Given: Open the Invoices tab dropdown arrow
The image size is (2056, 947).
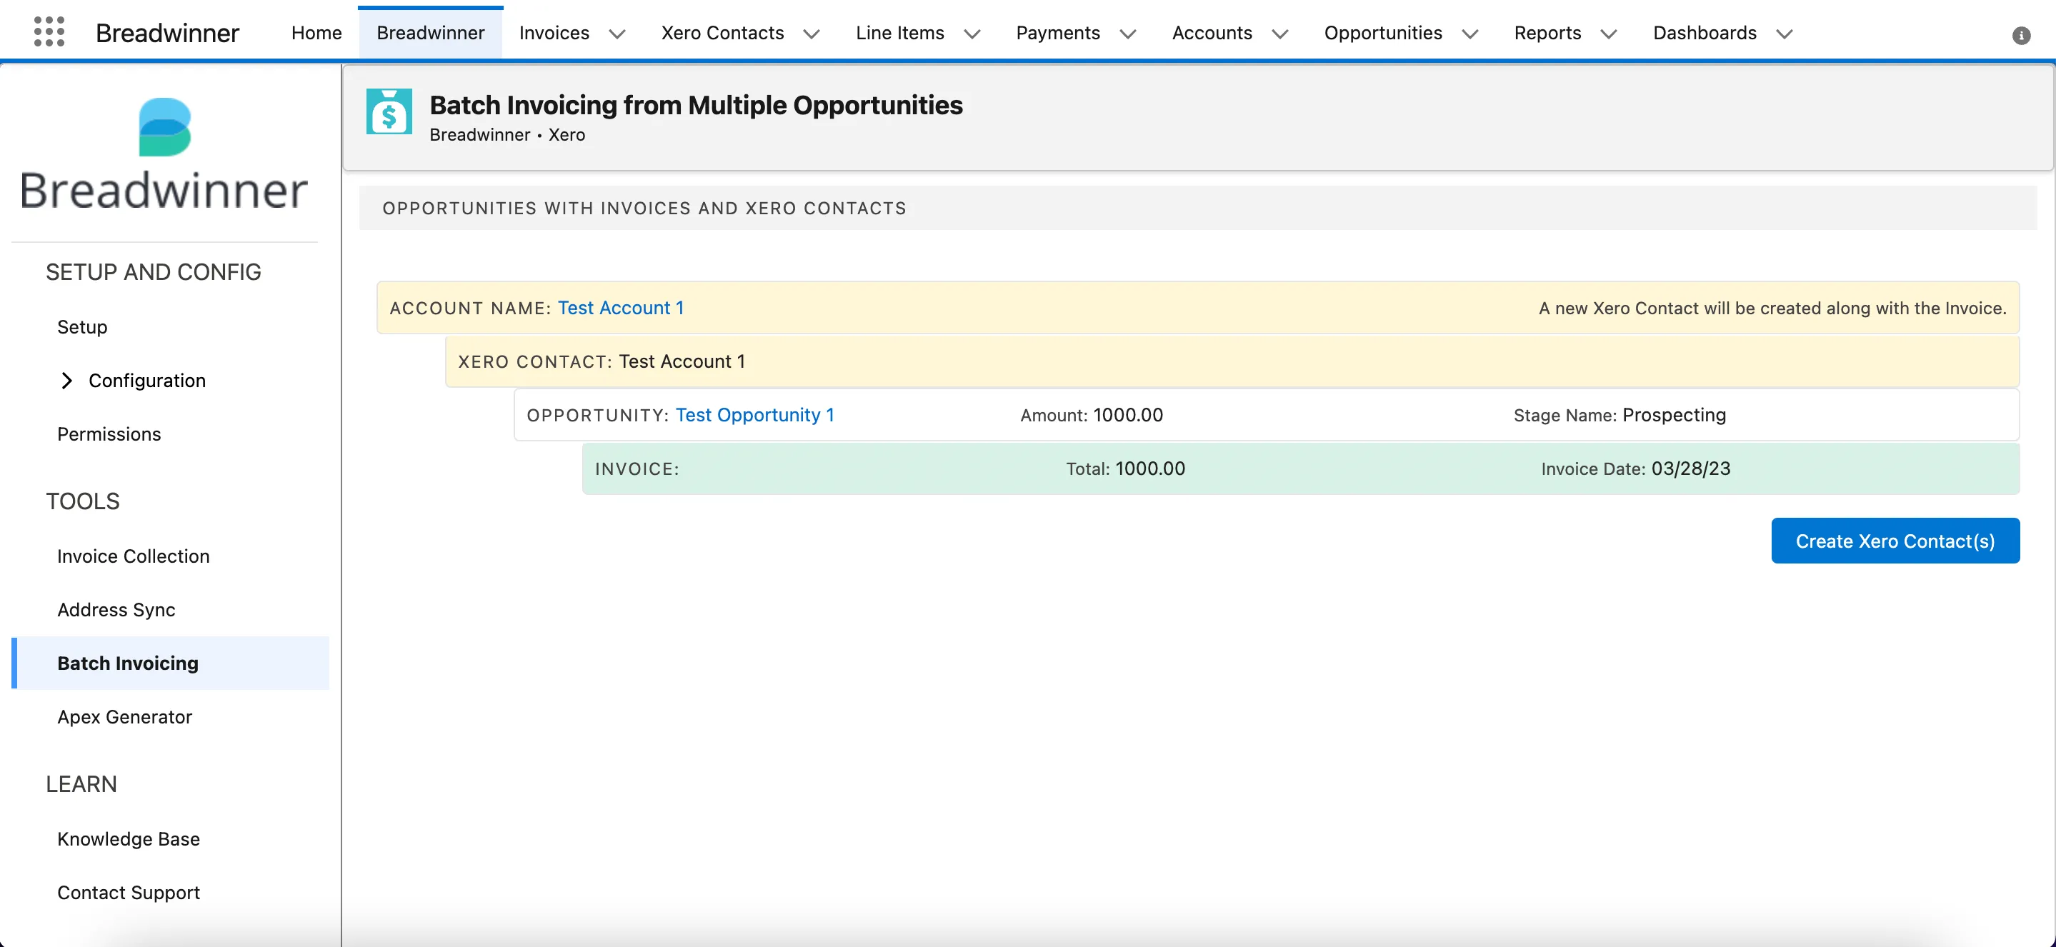Looking at the screenshot, I should pyautogui.click(x=617, y=34).
